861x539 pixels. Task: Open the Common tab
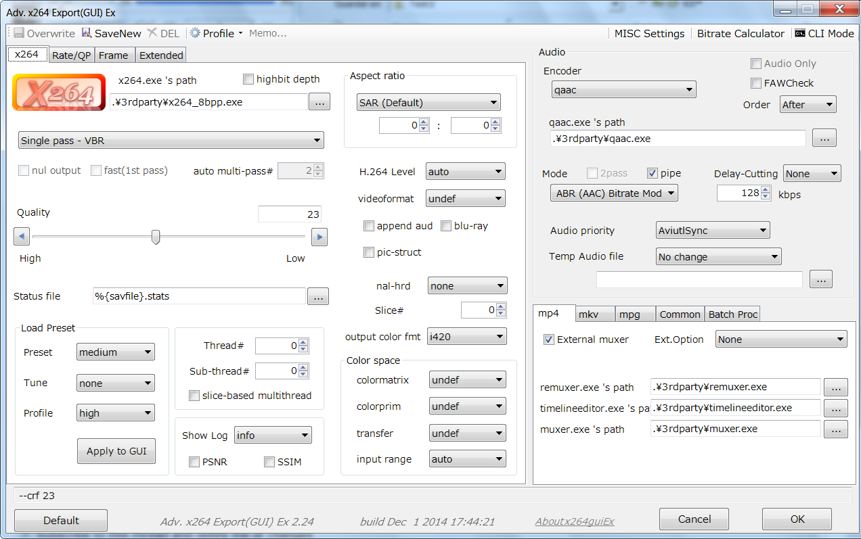680,314
